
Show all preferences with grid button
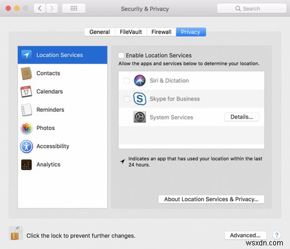pyautogui.click(x=74, y=8)
